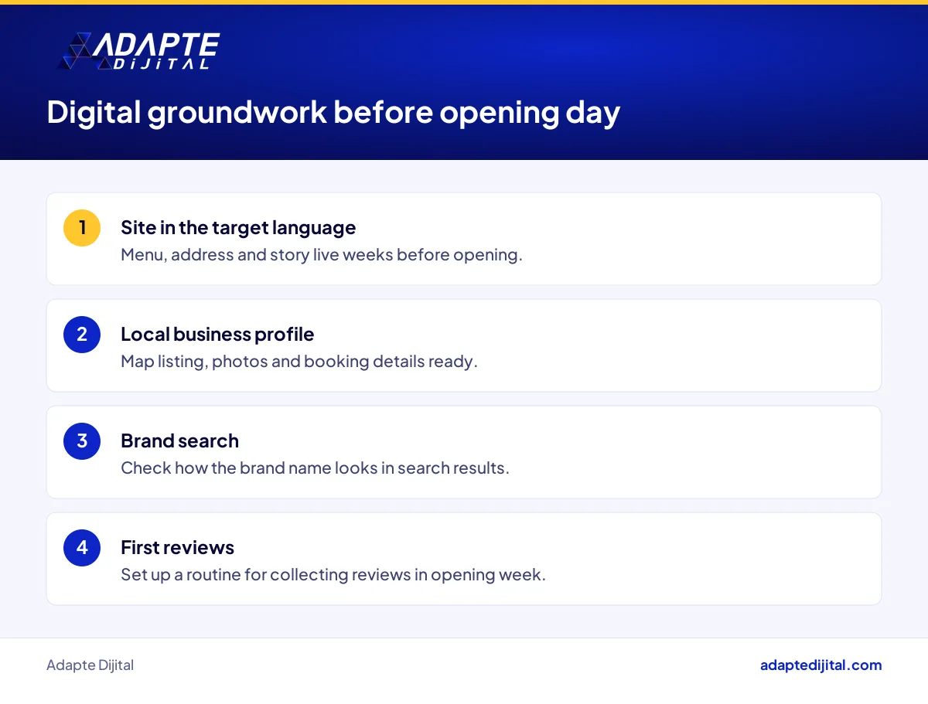Click the Adapte Dijital logo

tap(139, 51)
